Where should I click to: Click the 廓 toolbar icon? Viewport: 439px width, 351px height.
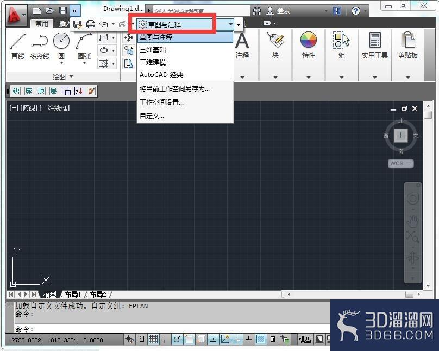point(29,91)
